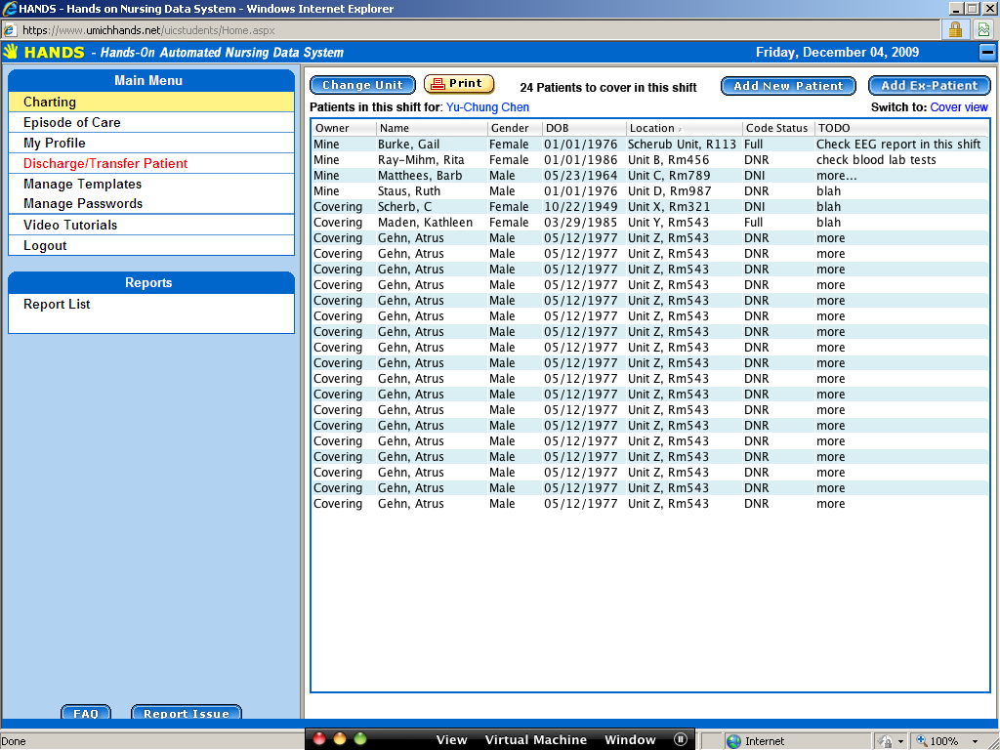Sort table by Owner column
The width and height of the screenshot is (1000, 750).
(x=344, y=128)
